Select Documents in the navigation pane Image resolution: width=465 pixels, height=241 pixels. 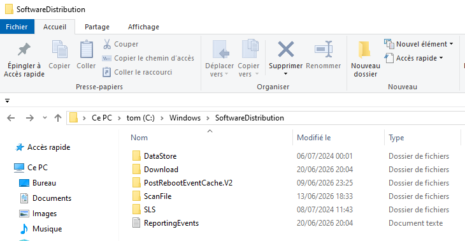[x=52, y=198]
